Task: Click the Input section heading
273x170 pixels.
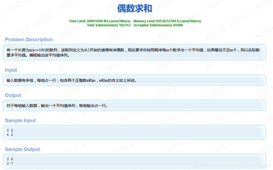Action: pyautogui.click(x=11, y=70)
